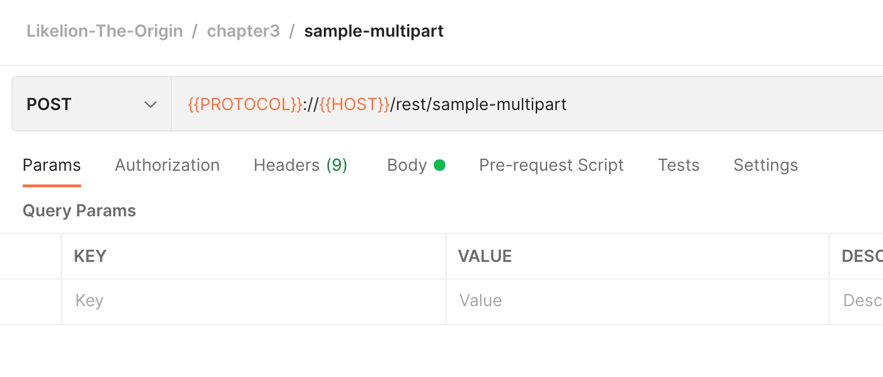
Task: Focus the query param Key field
Action: [x=253, y=300]
